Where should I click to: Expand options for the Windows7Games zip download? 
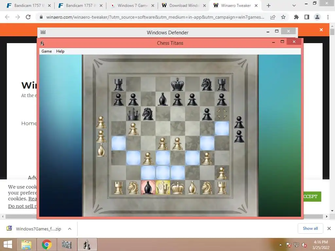(x=70, y=229)
